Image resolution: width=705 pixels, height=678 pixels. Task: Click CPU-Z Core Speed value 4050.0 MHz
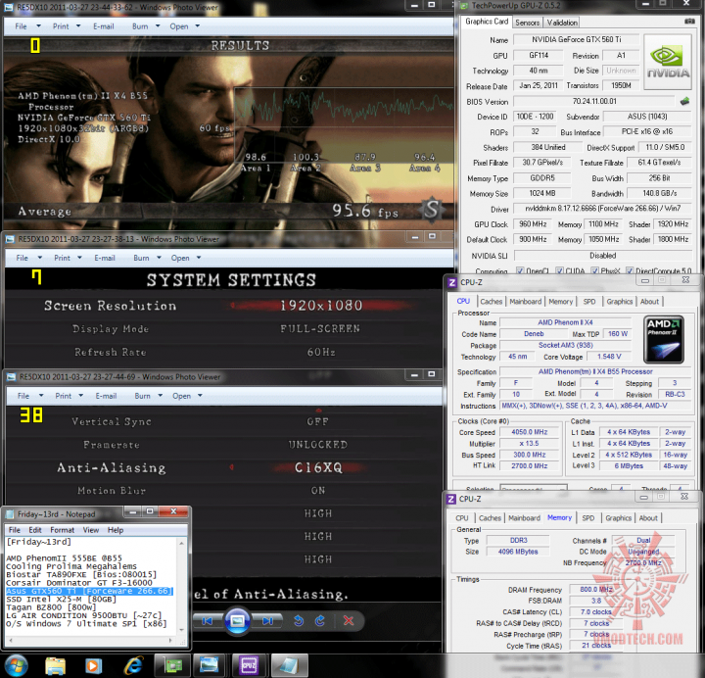[x=529, y=432]
